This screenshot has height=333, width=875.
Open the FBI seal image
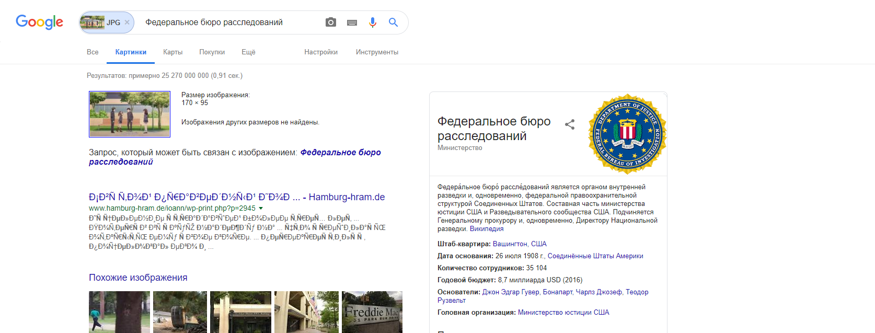[x=628, y=134]
